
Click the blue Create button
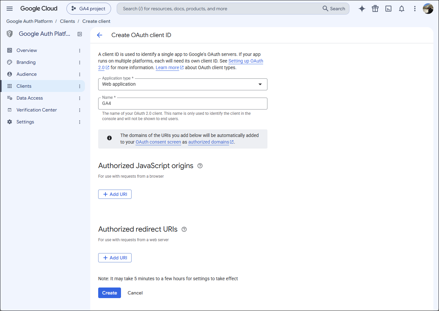point(109,293)
